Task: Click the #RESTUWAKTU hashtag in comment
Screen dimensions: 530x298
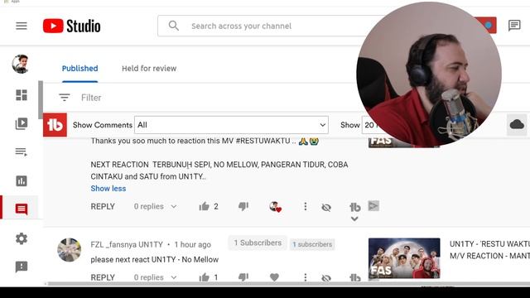Action: pos(263,141)
